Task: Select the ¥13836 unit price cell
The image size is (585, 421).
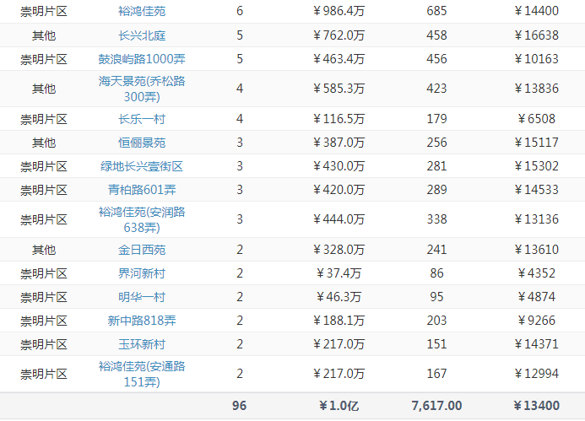Action: [537, 89]
